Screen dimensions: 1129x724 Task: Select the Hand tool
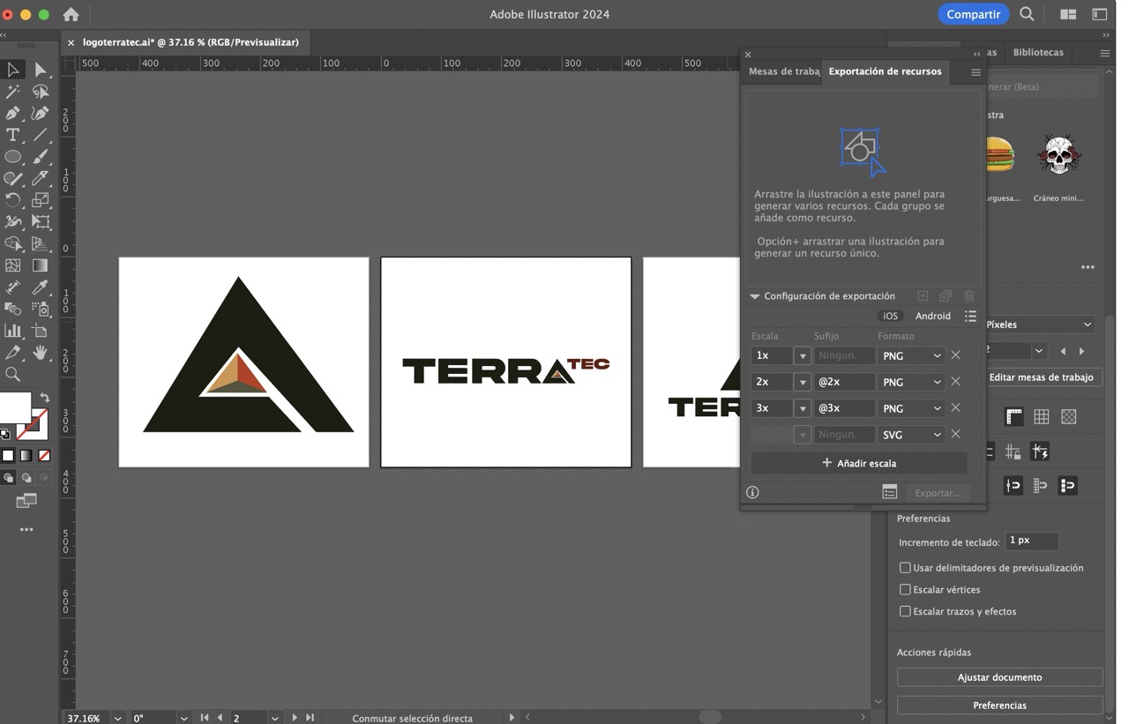[x=41, y=353]
